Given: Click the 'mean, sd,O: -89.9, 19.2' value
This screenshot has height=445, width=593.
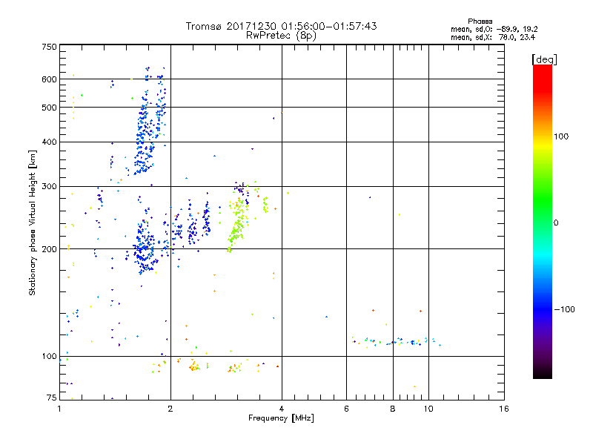Looking at the screenshot, I should point(494,29).
